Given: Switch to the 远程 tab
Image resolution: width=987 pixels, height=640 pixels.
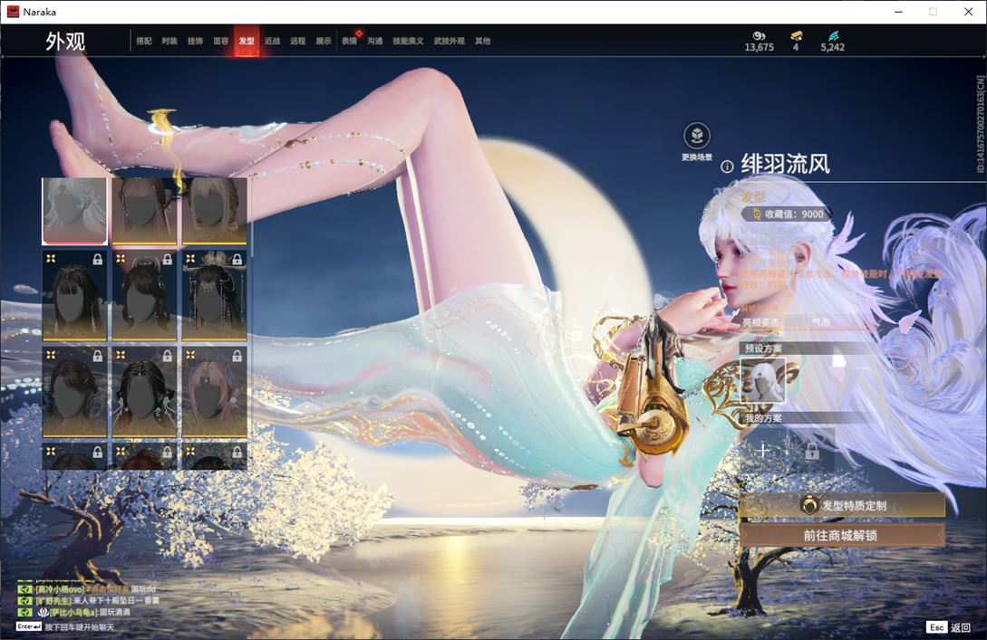Looking at the screenshot, I should (298, 41).
